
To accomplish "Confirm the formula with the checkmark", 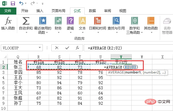I will click(x=67, y=48).
